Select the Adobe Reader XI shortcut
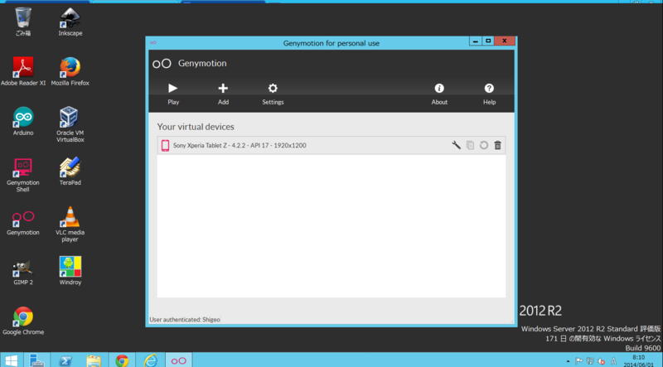663x367 pixels. point(23,71)
